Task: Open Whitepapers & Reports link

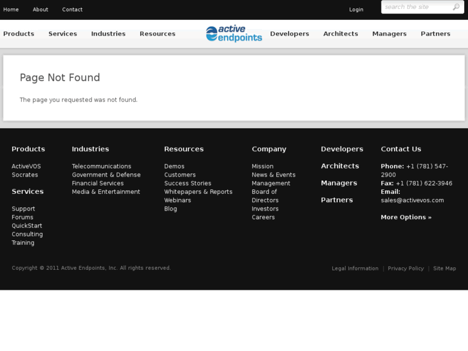Action: 198,192
